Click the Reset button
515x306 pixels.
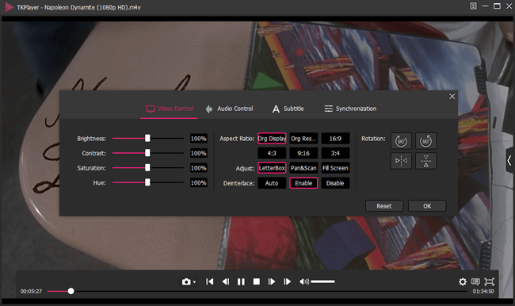click(x=384, y=206)
